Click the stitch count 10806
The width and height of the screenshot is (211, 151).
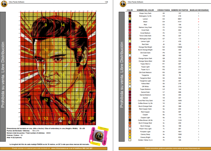[x=180, y=47]
